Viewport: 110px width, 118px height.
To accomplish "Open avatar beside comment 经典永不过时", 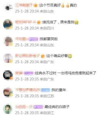I will click(x=8, y=75).
